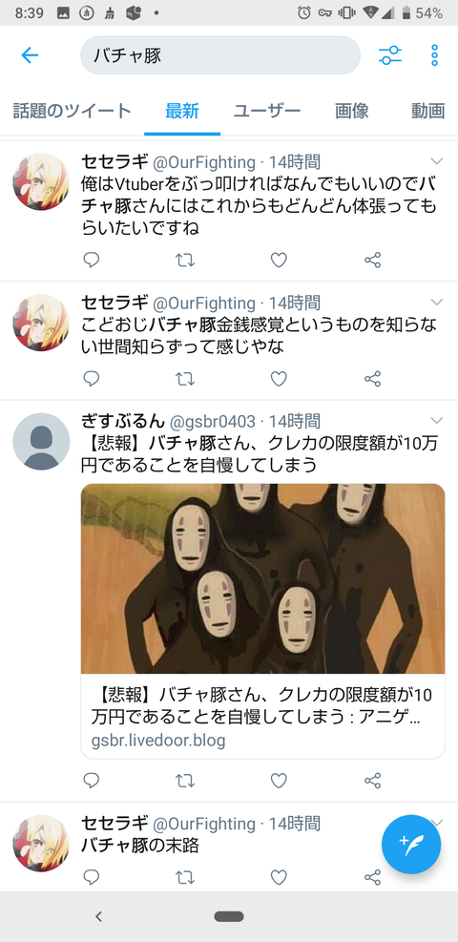Share the first セセラギ tweet
The width and height of the screenshot is (458, 942).
(373, 261)
